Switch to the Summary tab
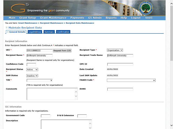This screenshot has width=173, height=129. [49, 32]
